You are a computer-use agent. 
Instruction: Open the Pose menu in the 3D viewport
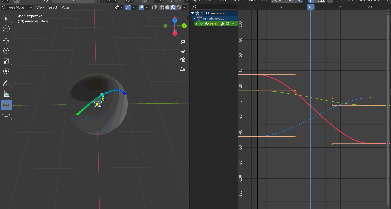tap(65, 7)
